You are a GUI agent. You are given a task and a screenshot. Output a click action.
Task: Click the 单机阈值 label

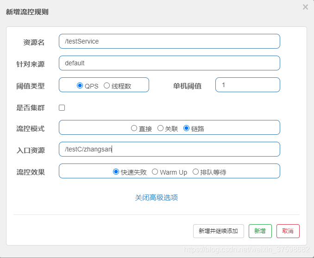[187, 86]
